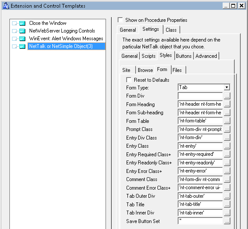Open ellipsis editor for Save Button Set
This screenshot has width=248, height=229.
[227, 221]
